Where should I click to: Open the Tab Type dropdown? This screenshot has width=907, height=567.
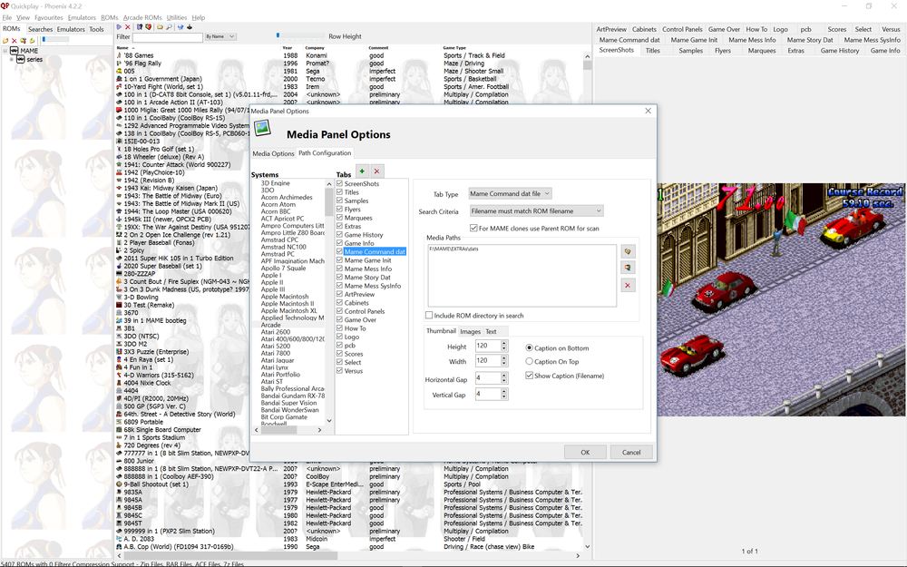(510, 193)
